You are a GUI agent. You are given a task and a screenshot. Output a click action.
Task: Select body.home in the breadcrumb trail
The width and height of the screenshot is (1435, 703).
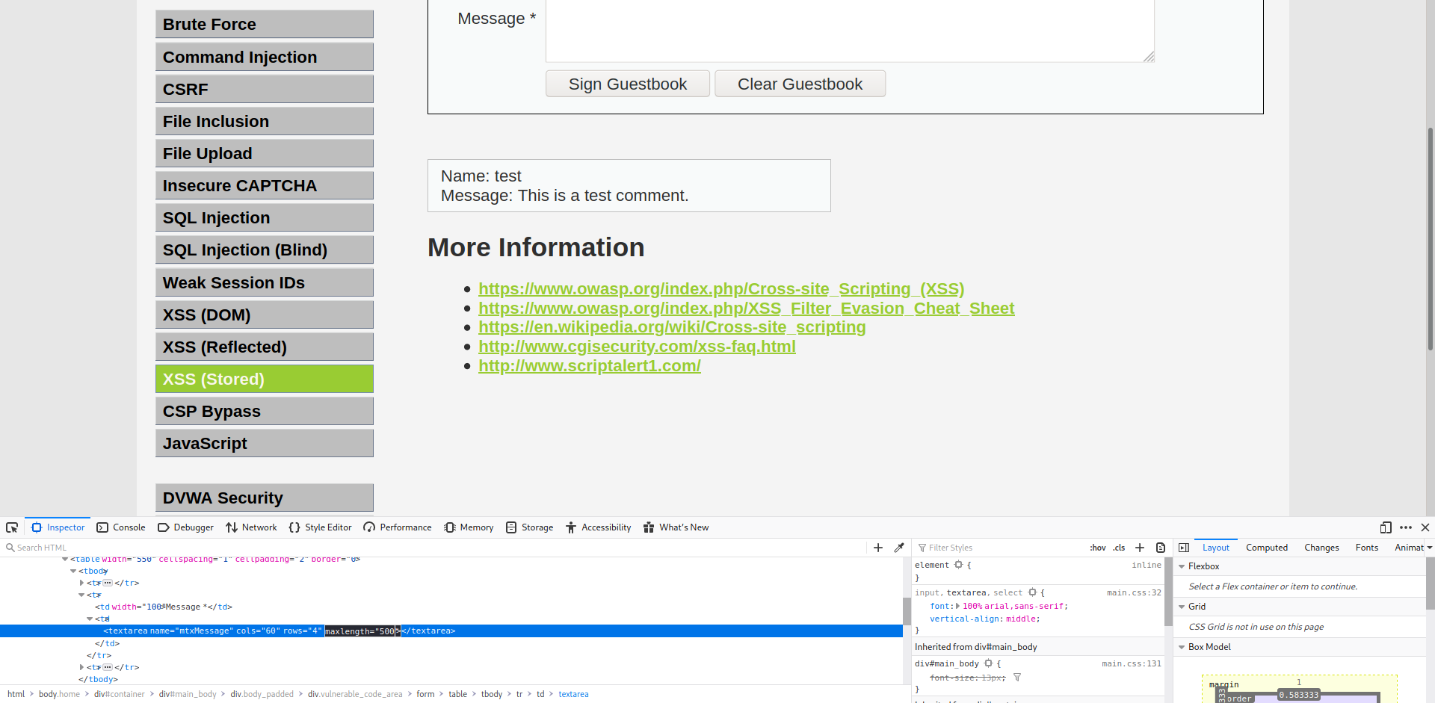[59, 694]
